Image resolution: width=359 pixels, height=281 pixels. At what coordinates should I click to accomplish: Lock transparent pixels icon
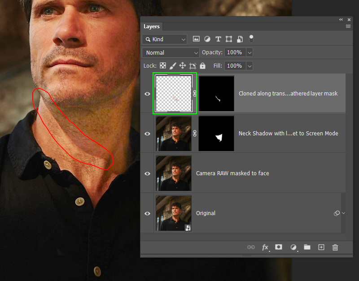[x=163, y=66]
